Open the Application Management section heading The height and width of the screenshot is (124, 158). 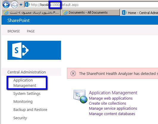pos(113,93)
